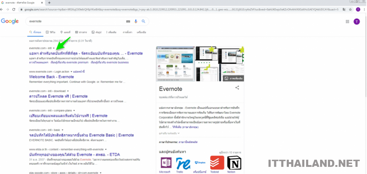The width and height of the screenshot is (367, 174).
Task: Click the Microsoft OneNote icon
Action: pos(166,163)
